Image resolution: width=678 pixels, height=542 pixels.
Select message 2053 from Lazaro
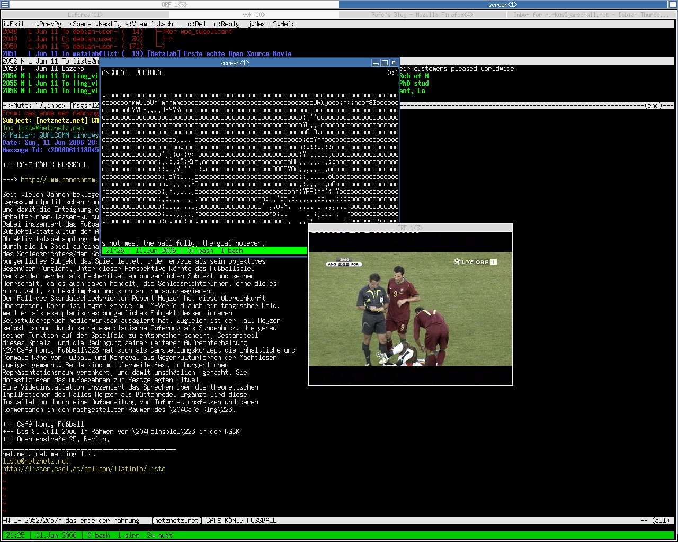tap(51, 68)
